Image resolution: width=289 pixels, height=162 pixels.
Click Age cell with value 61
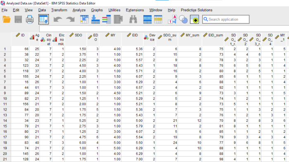pos(35,88)
